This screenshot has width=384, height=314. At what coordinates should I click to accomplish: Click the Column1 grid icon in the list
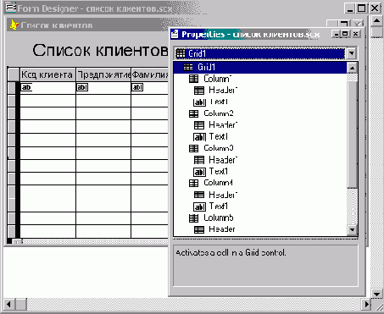click(x=193, y=79)
